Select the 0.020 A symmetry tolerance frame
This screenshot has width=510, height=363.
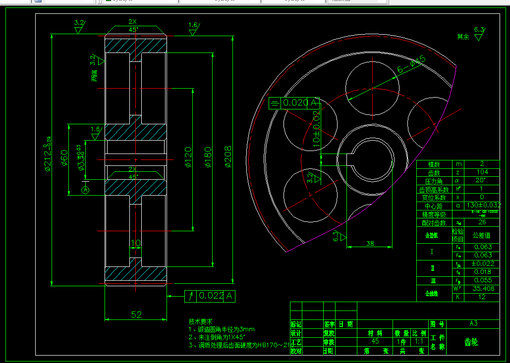coord(294,103)
